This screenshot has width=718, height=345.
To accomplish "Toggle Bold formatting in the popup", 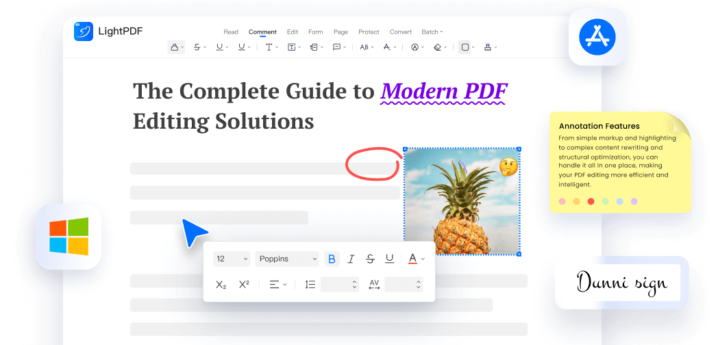I will tap(332, 259).
